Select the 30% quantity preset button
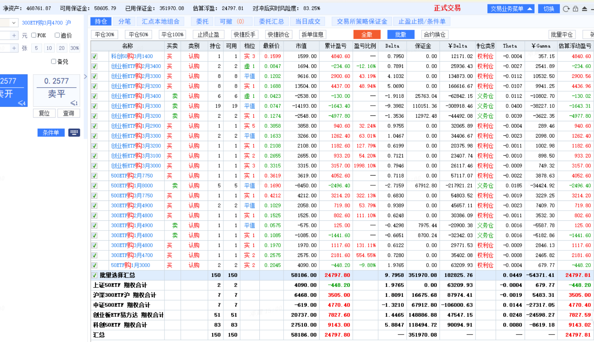Image resolution: width=594 pixels, height=342 pixels. (x=75, y=48)
